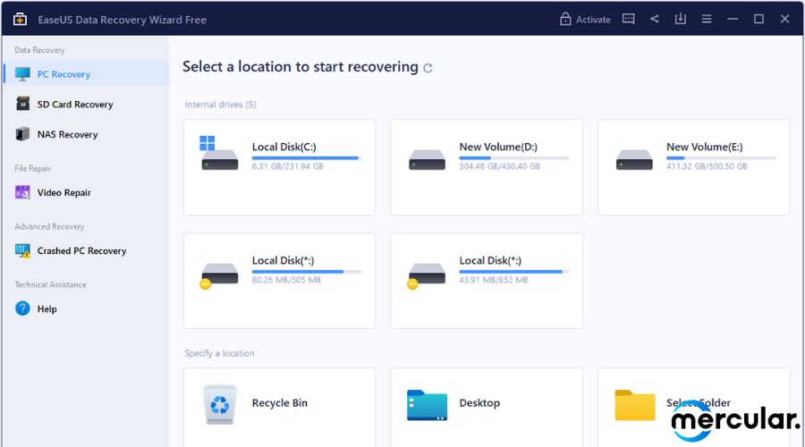The image size is (805, 447).
Task: Click the Local Disk(C:) usage bar
Action: pyautogui.click(x=307, y=158)
